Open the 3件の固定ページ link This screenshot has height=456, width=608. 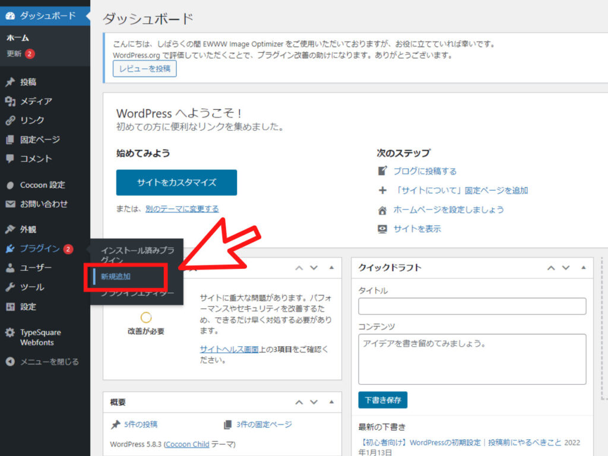264,425
